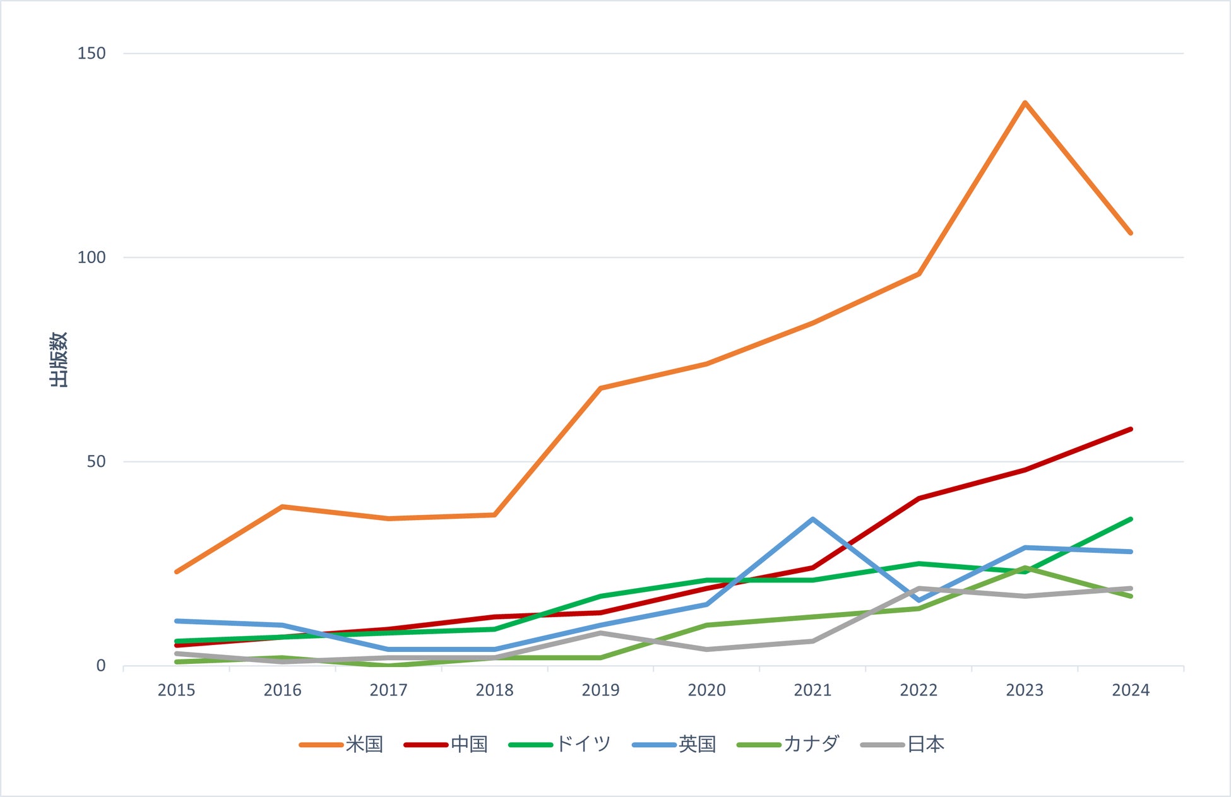1231x797 pixels.
Task: Click the 2015 x-axis label
Action: coord(176,690)
